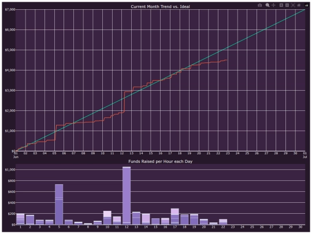Click the '05' date tick on trend chart

click(x=54, y=153)
